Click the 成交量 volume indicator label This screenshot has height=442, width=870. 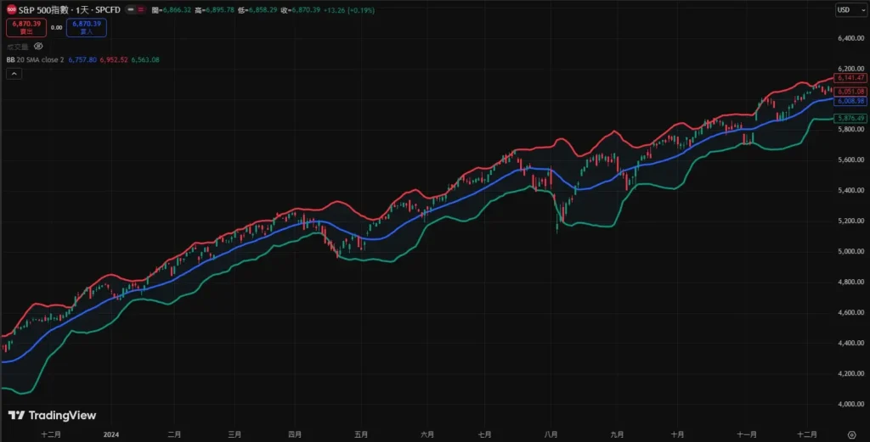[17, 47]
